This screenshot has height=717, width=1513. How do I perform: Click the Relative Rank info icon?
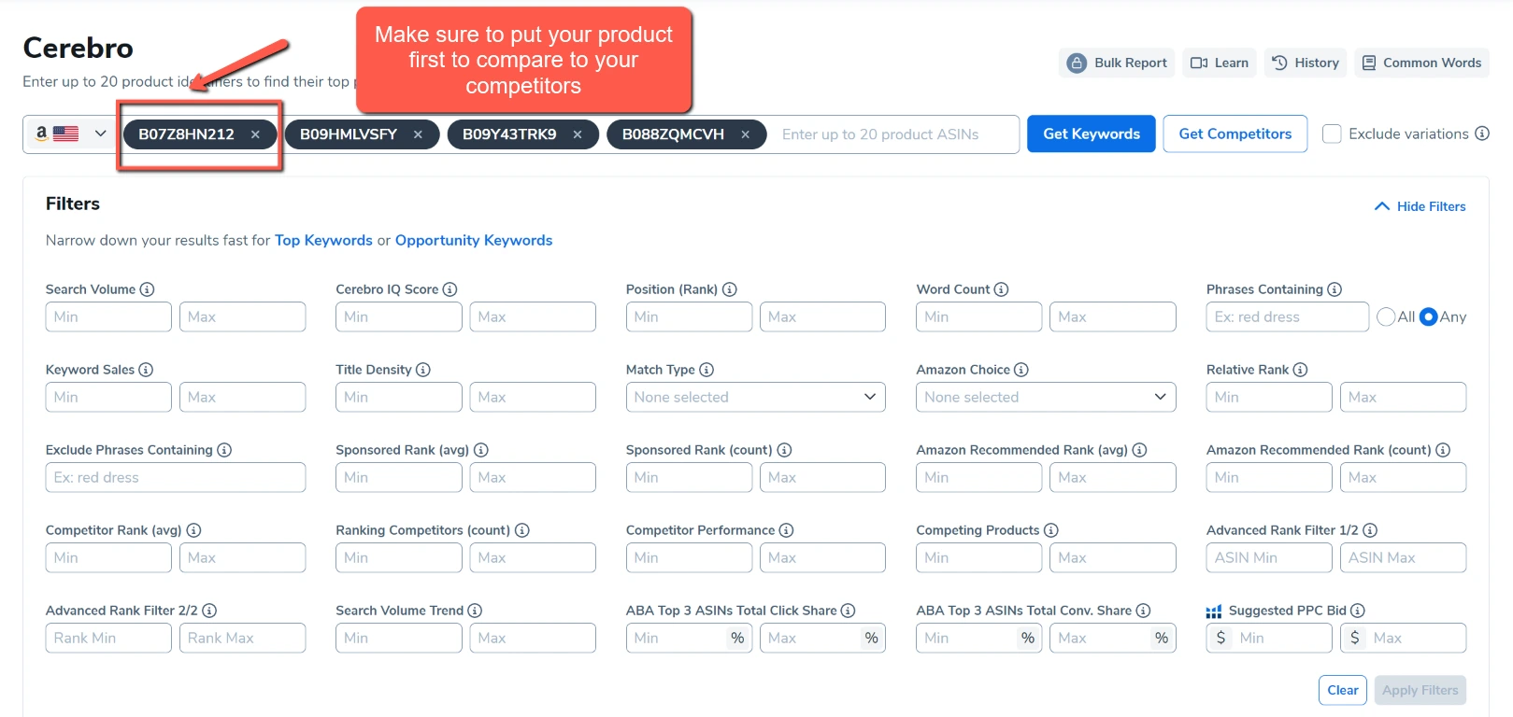coord(1300,370)
